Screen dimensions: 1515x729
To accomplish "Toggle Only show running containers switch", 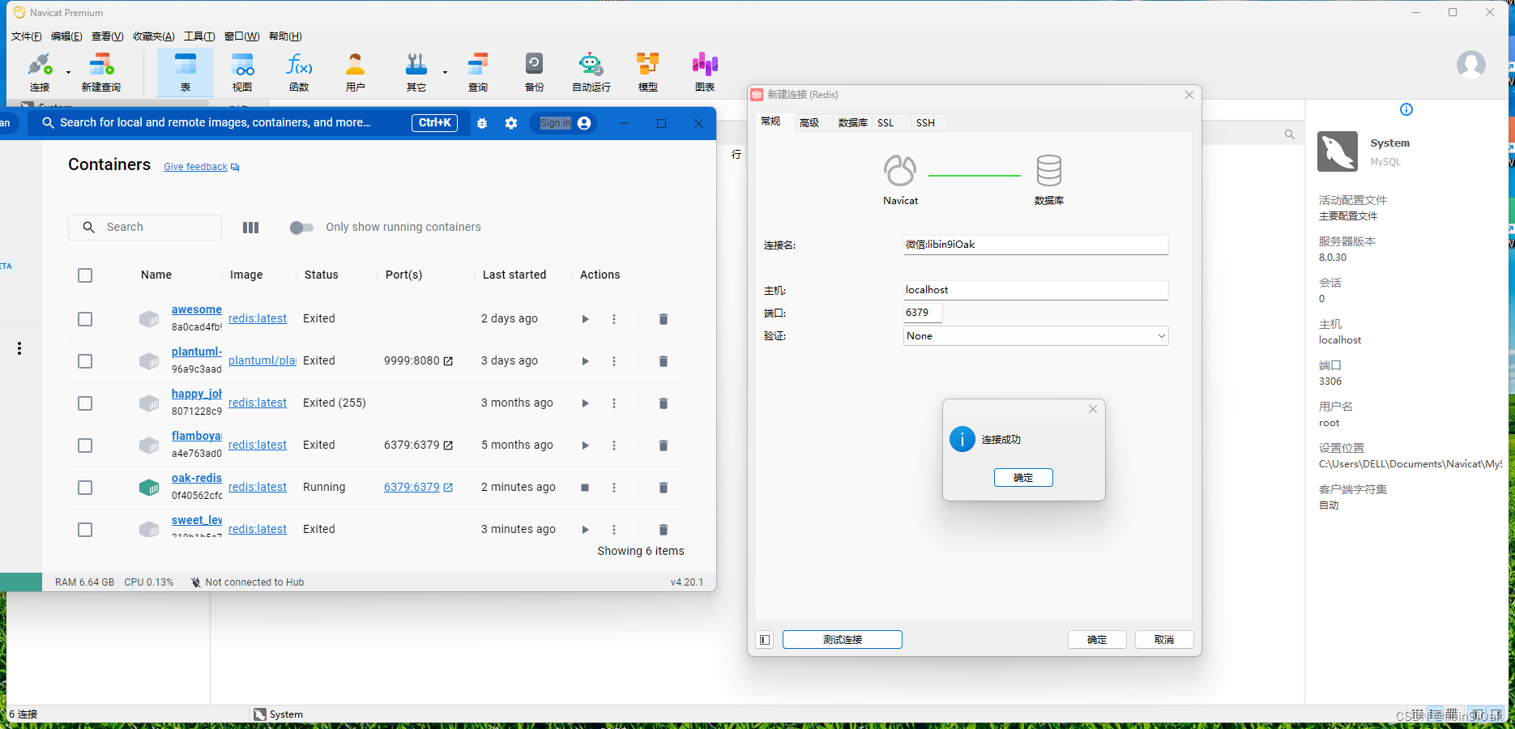I will point(301,228).
